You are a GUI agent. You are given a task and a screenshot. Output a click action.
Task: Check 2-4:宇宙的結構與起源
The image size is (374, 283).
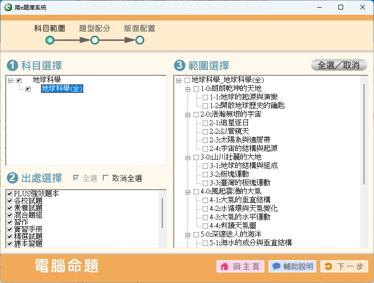coord(205,149)
